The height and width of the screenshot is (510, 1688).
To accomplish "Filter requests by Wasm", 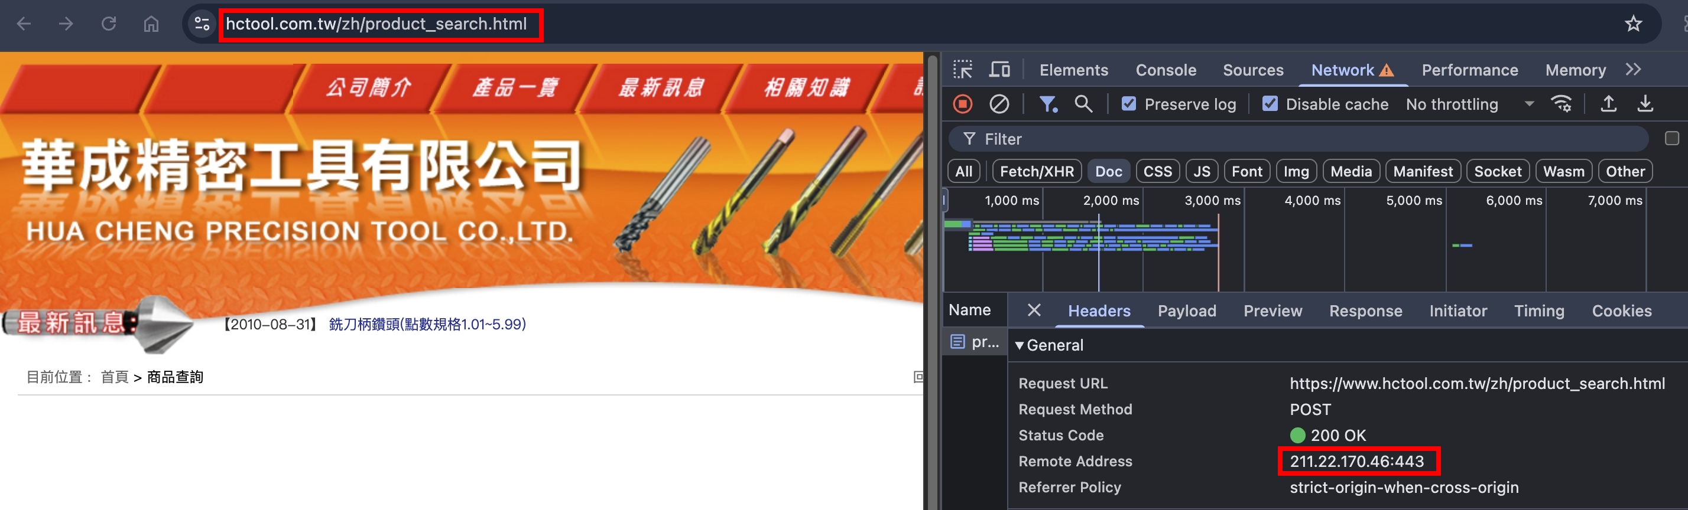I will click(x=1563, y=172).
